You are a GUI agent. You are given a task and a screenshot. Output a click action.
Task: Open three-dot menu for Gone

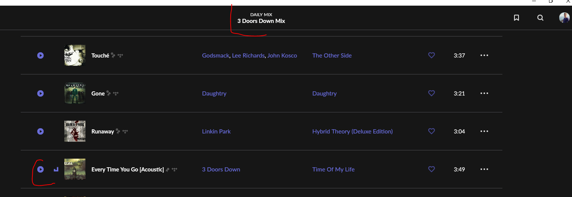pyautogui.click(x=484, y=93)
